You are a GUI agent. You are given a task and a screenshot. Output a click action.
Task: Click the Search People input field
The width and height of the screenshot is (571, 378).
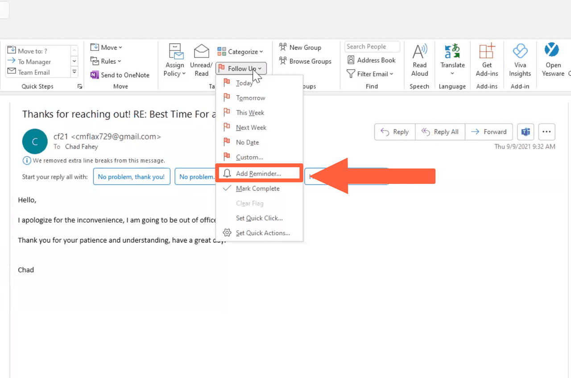tap(372, 46)
